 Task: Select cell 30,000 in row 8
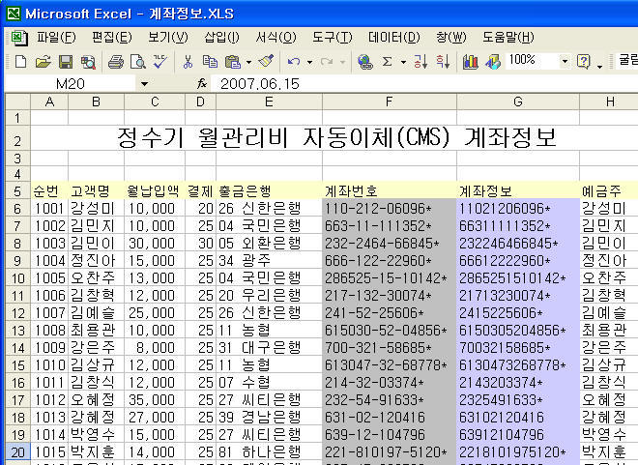pyautogui.click(x=155, y=244)
